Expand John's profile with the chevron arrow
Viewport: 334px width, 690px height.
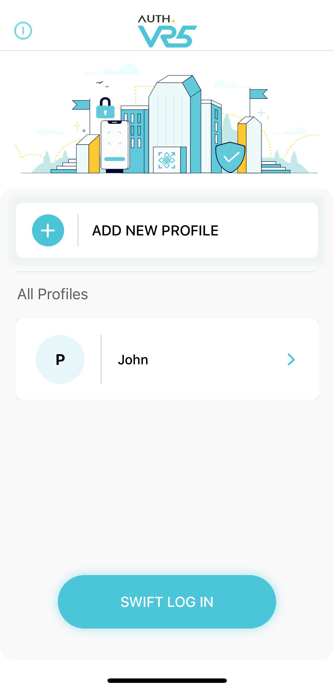point(291,360)
